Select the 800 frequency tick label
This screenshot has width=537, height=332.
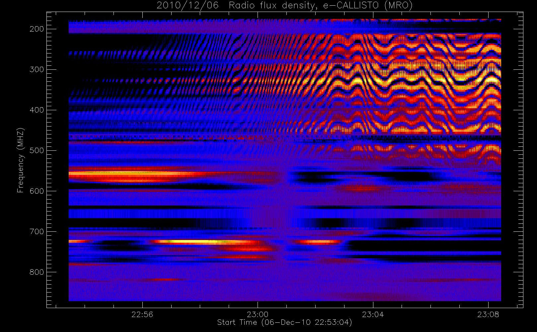[37, 272]
